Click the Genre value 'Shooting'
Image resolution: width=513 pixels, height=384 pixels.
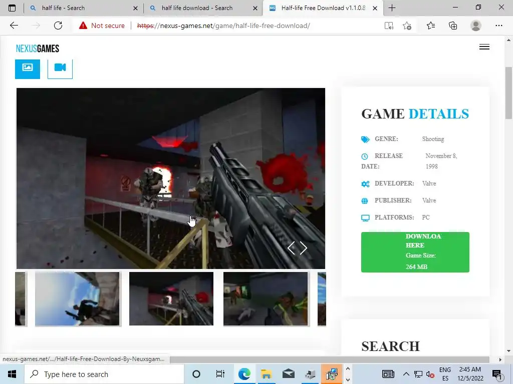click(433, 139)
